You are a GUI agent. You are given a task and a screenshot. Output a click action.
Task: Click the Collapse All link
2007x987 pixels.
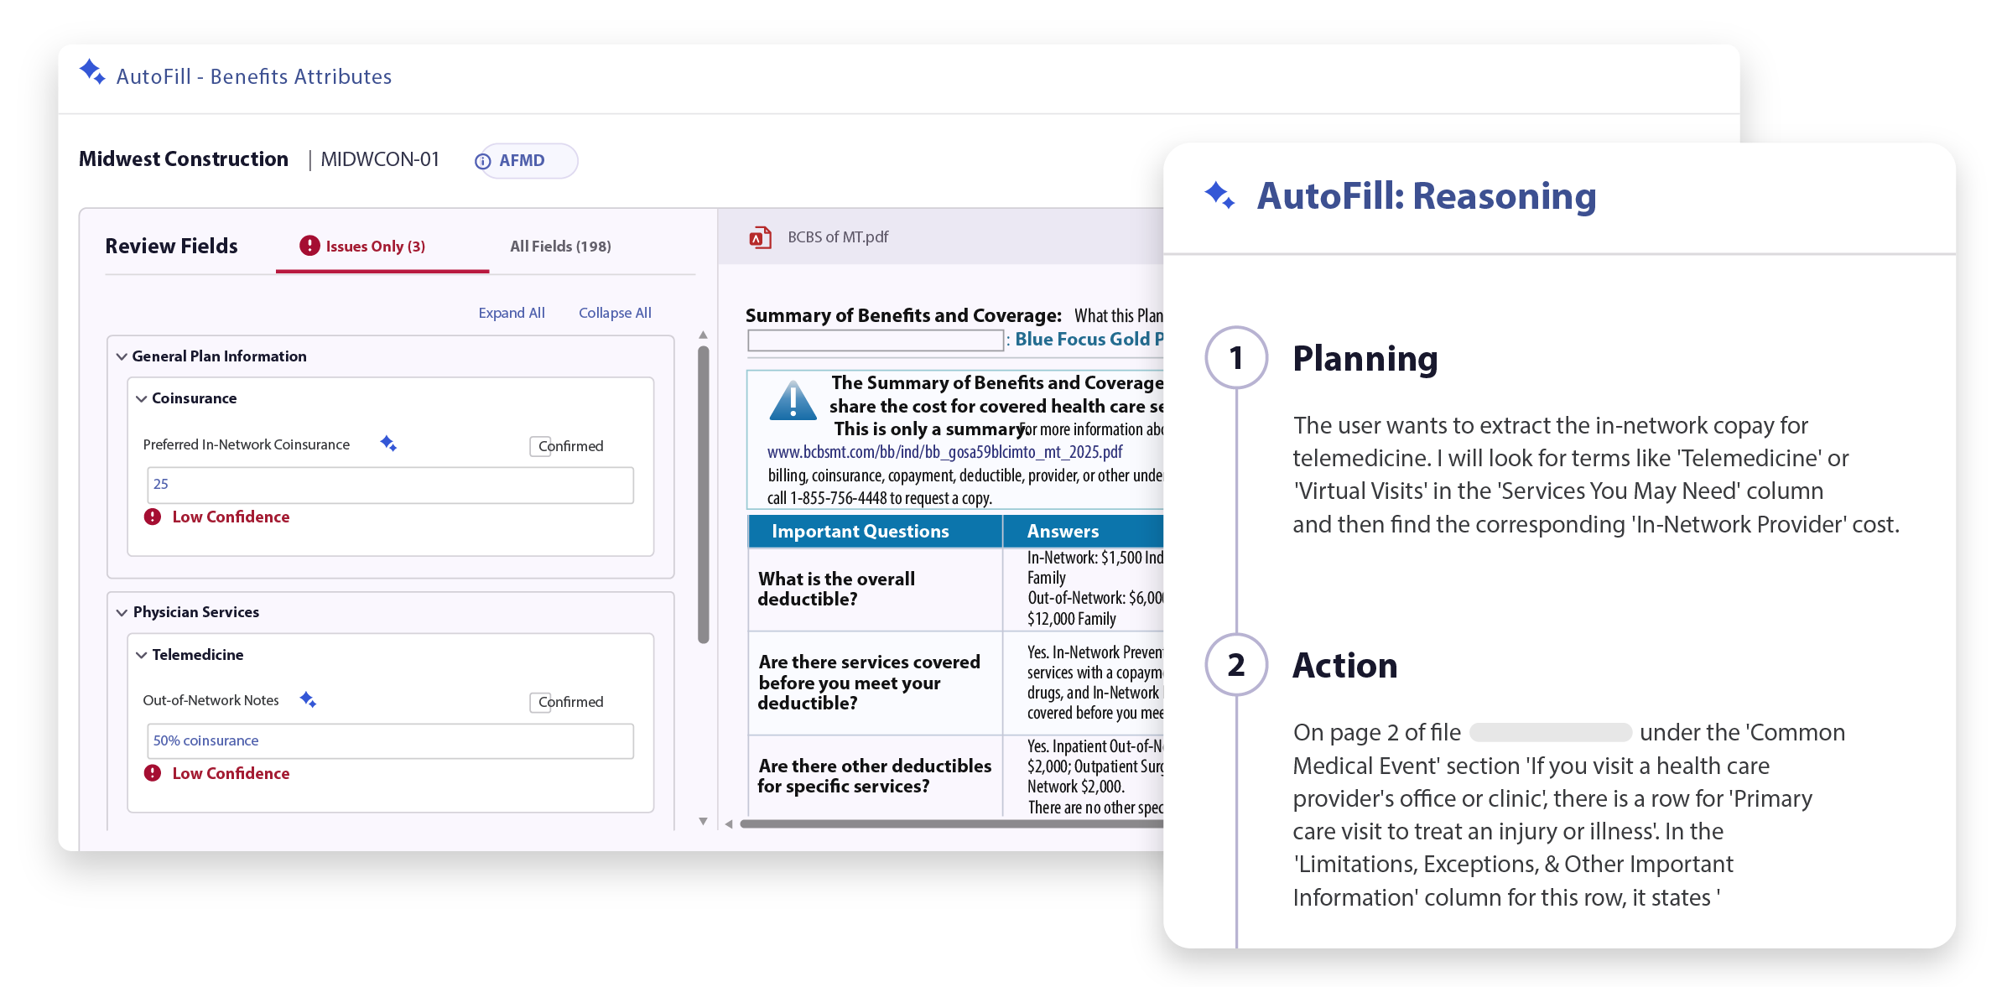tap(615, 313)
